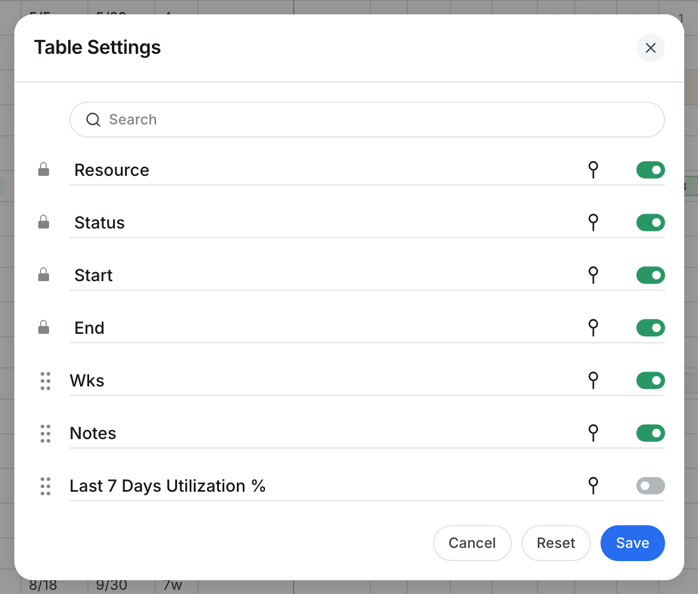Image resolution: width=698 pixels, height=594 pixels.
Task: Click the End column label
Action: pyautogui.click(x=89, y=328)
